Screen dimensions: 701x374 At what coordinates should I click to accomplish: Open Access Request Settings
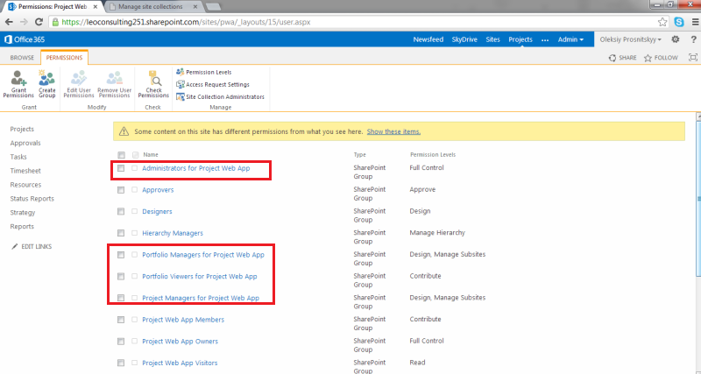213,84
